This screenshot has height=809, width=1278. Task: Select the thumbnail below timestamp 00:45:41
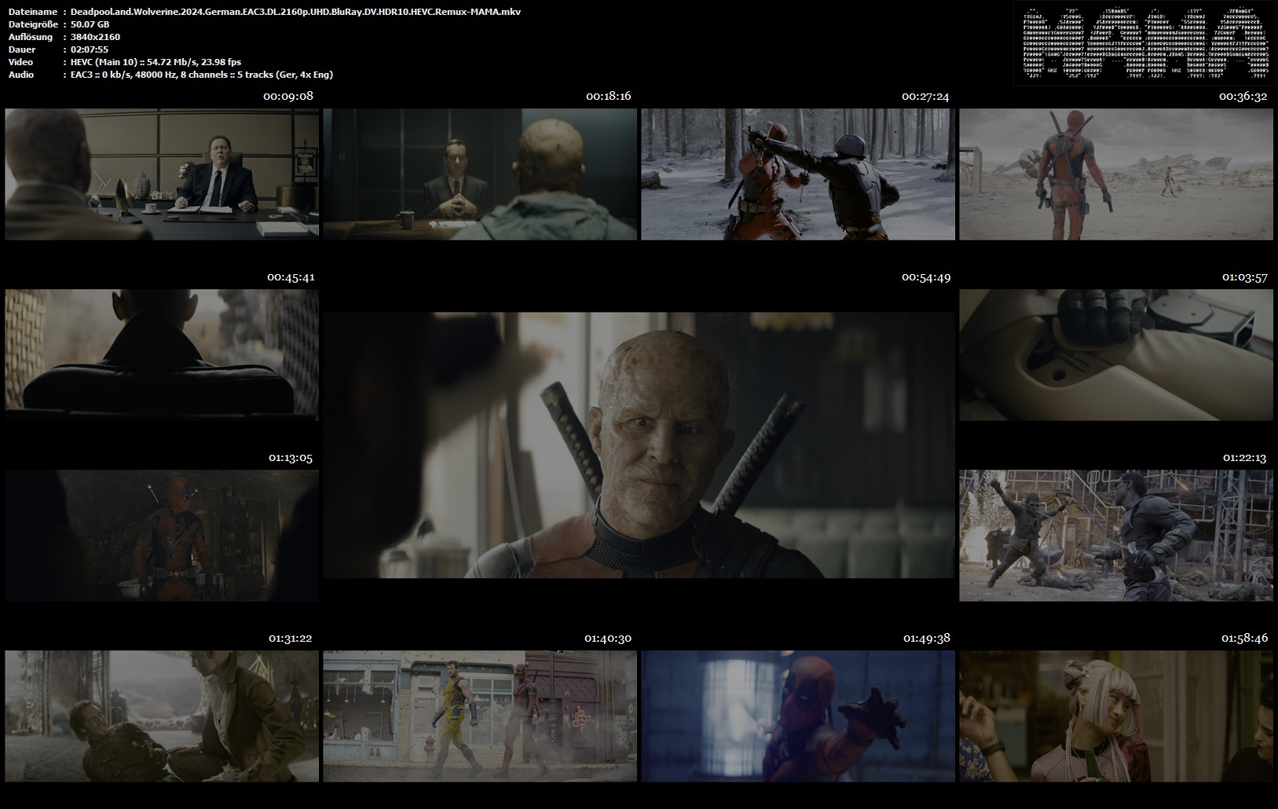pyautogui.click(x=162, y=355)
